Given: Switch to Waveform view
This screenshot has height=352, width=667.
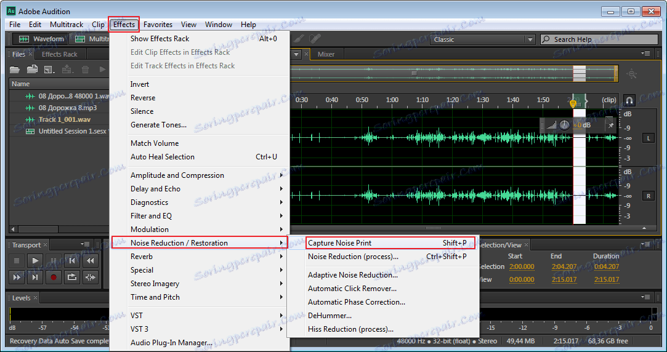Looking at the screenshot, I should click(x=41, y=39).
